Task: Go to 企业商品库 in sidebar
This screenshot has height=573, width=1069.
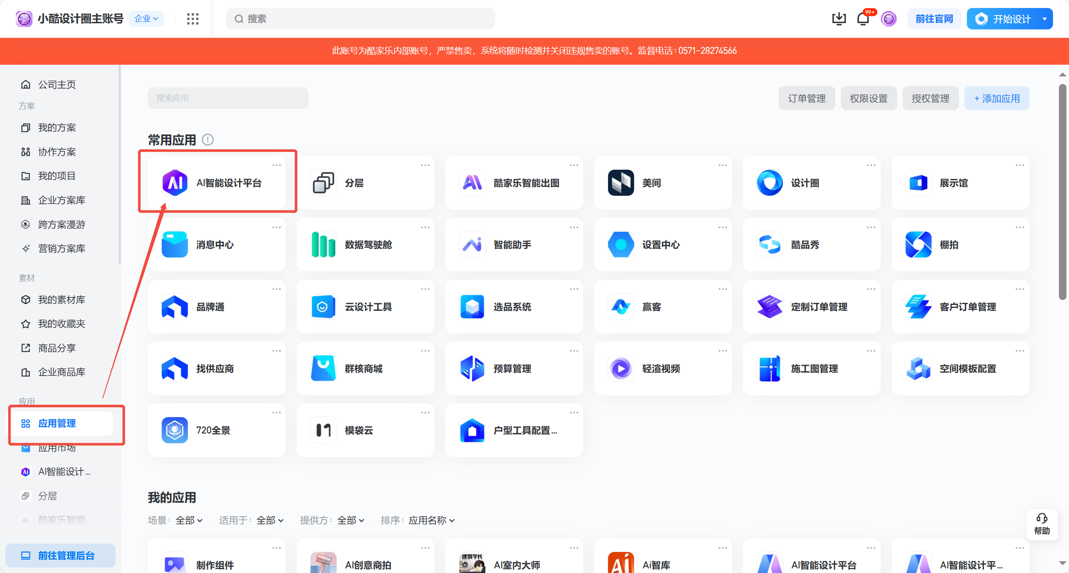Action: coord(61,372)
